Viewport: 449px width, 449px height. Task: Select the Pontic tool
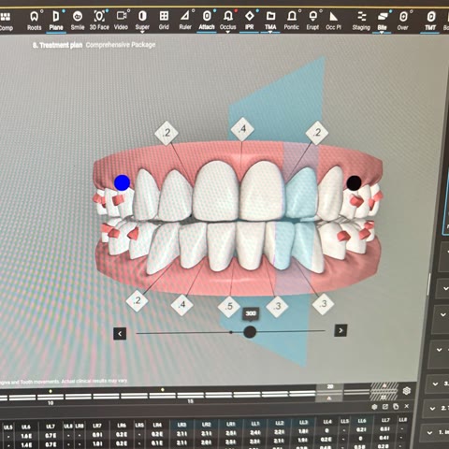point(292,21)
